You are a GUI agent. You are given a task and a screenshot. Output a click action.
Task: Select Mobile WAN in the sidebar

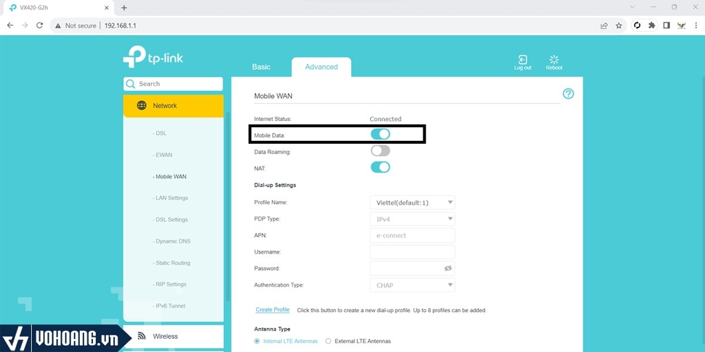(x=169, y=177)
